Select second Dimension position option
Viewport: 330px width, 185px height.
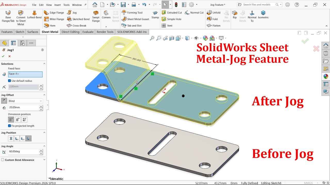click(18, 119)
